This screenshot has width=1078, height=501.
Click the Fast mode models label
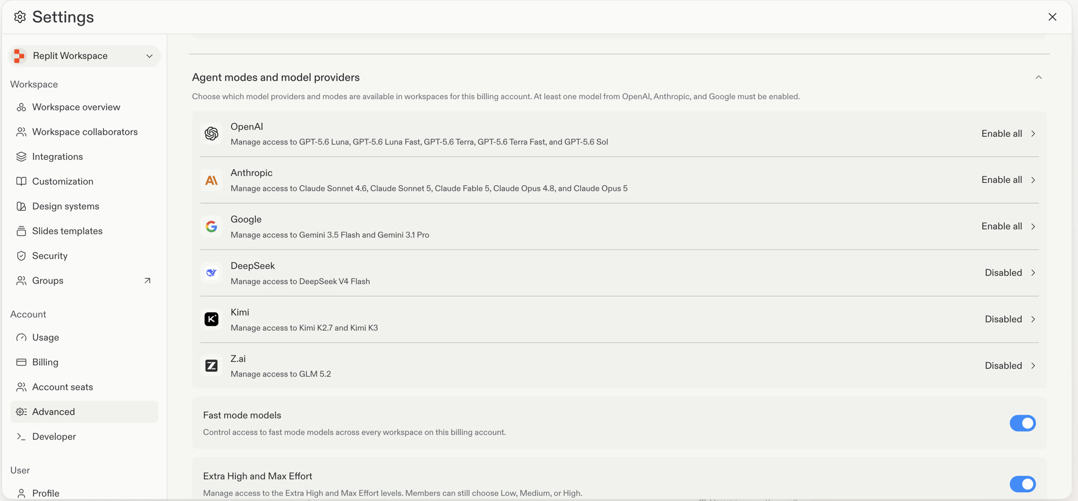tap(242, 415)
